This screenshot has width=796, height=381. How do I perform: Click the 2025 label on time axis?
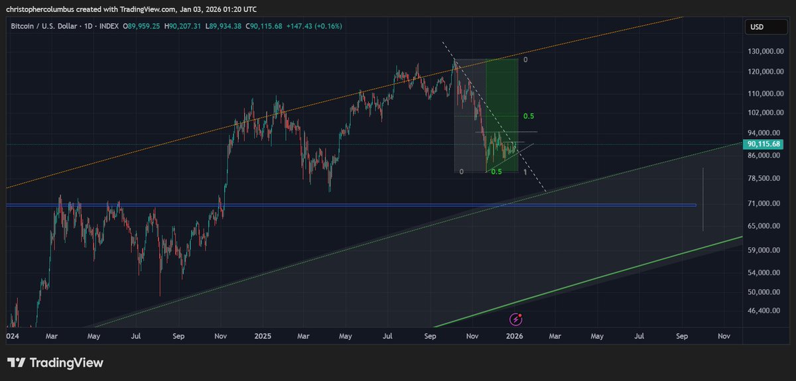(x=262, y=337)
